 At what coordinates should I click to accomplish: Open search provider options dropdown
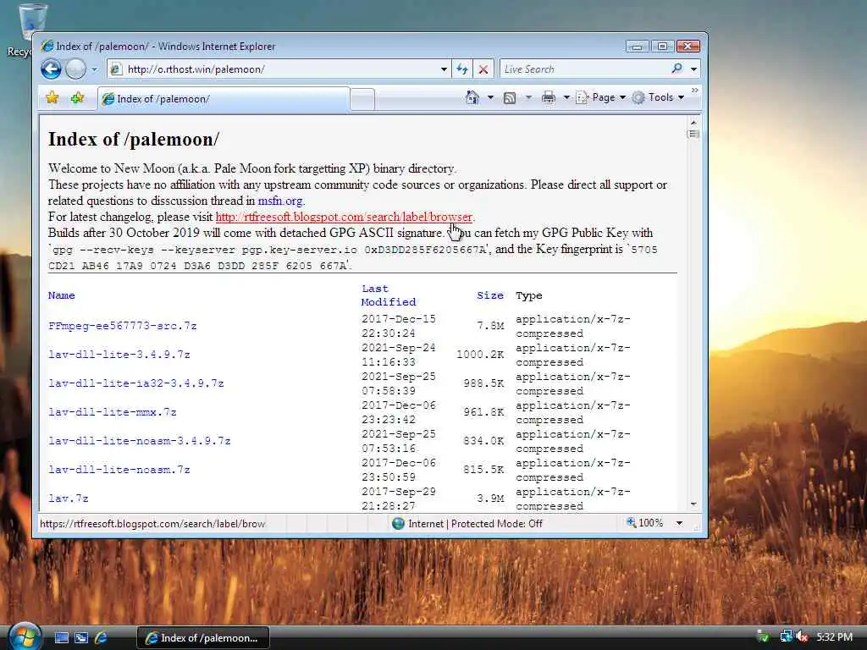coord(694,69)
